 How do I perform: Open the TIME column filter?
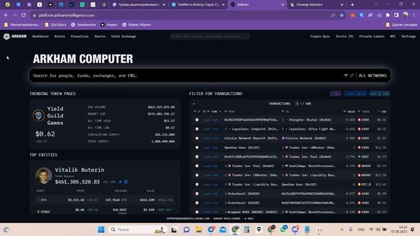209,111
